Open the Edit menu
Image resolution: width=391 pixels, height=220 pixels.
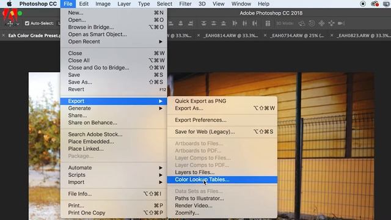pos(84,4)
